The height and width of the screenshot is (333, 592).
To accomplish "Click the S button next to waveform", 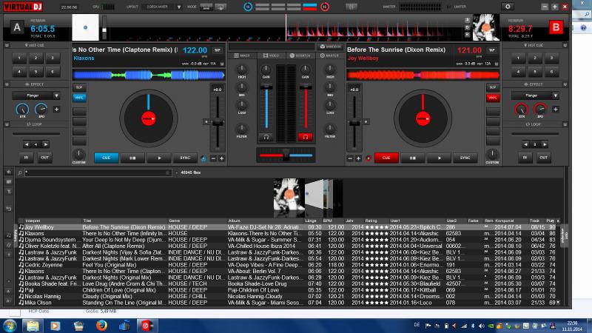I will [467, 20].
